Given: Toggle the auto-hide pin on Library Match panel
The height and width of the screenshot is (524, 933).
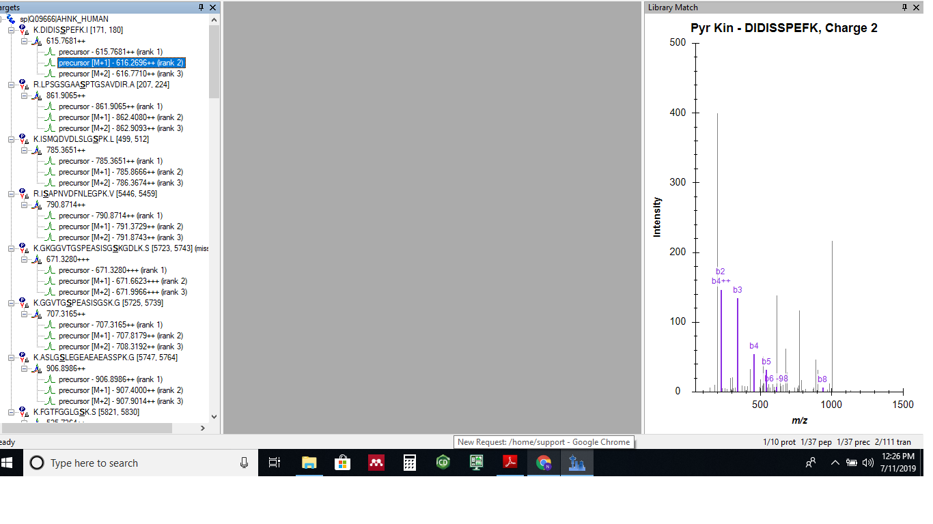Looking at the screenshot, I should (x=905, y=8).
